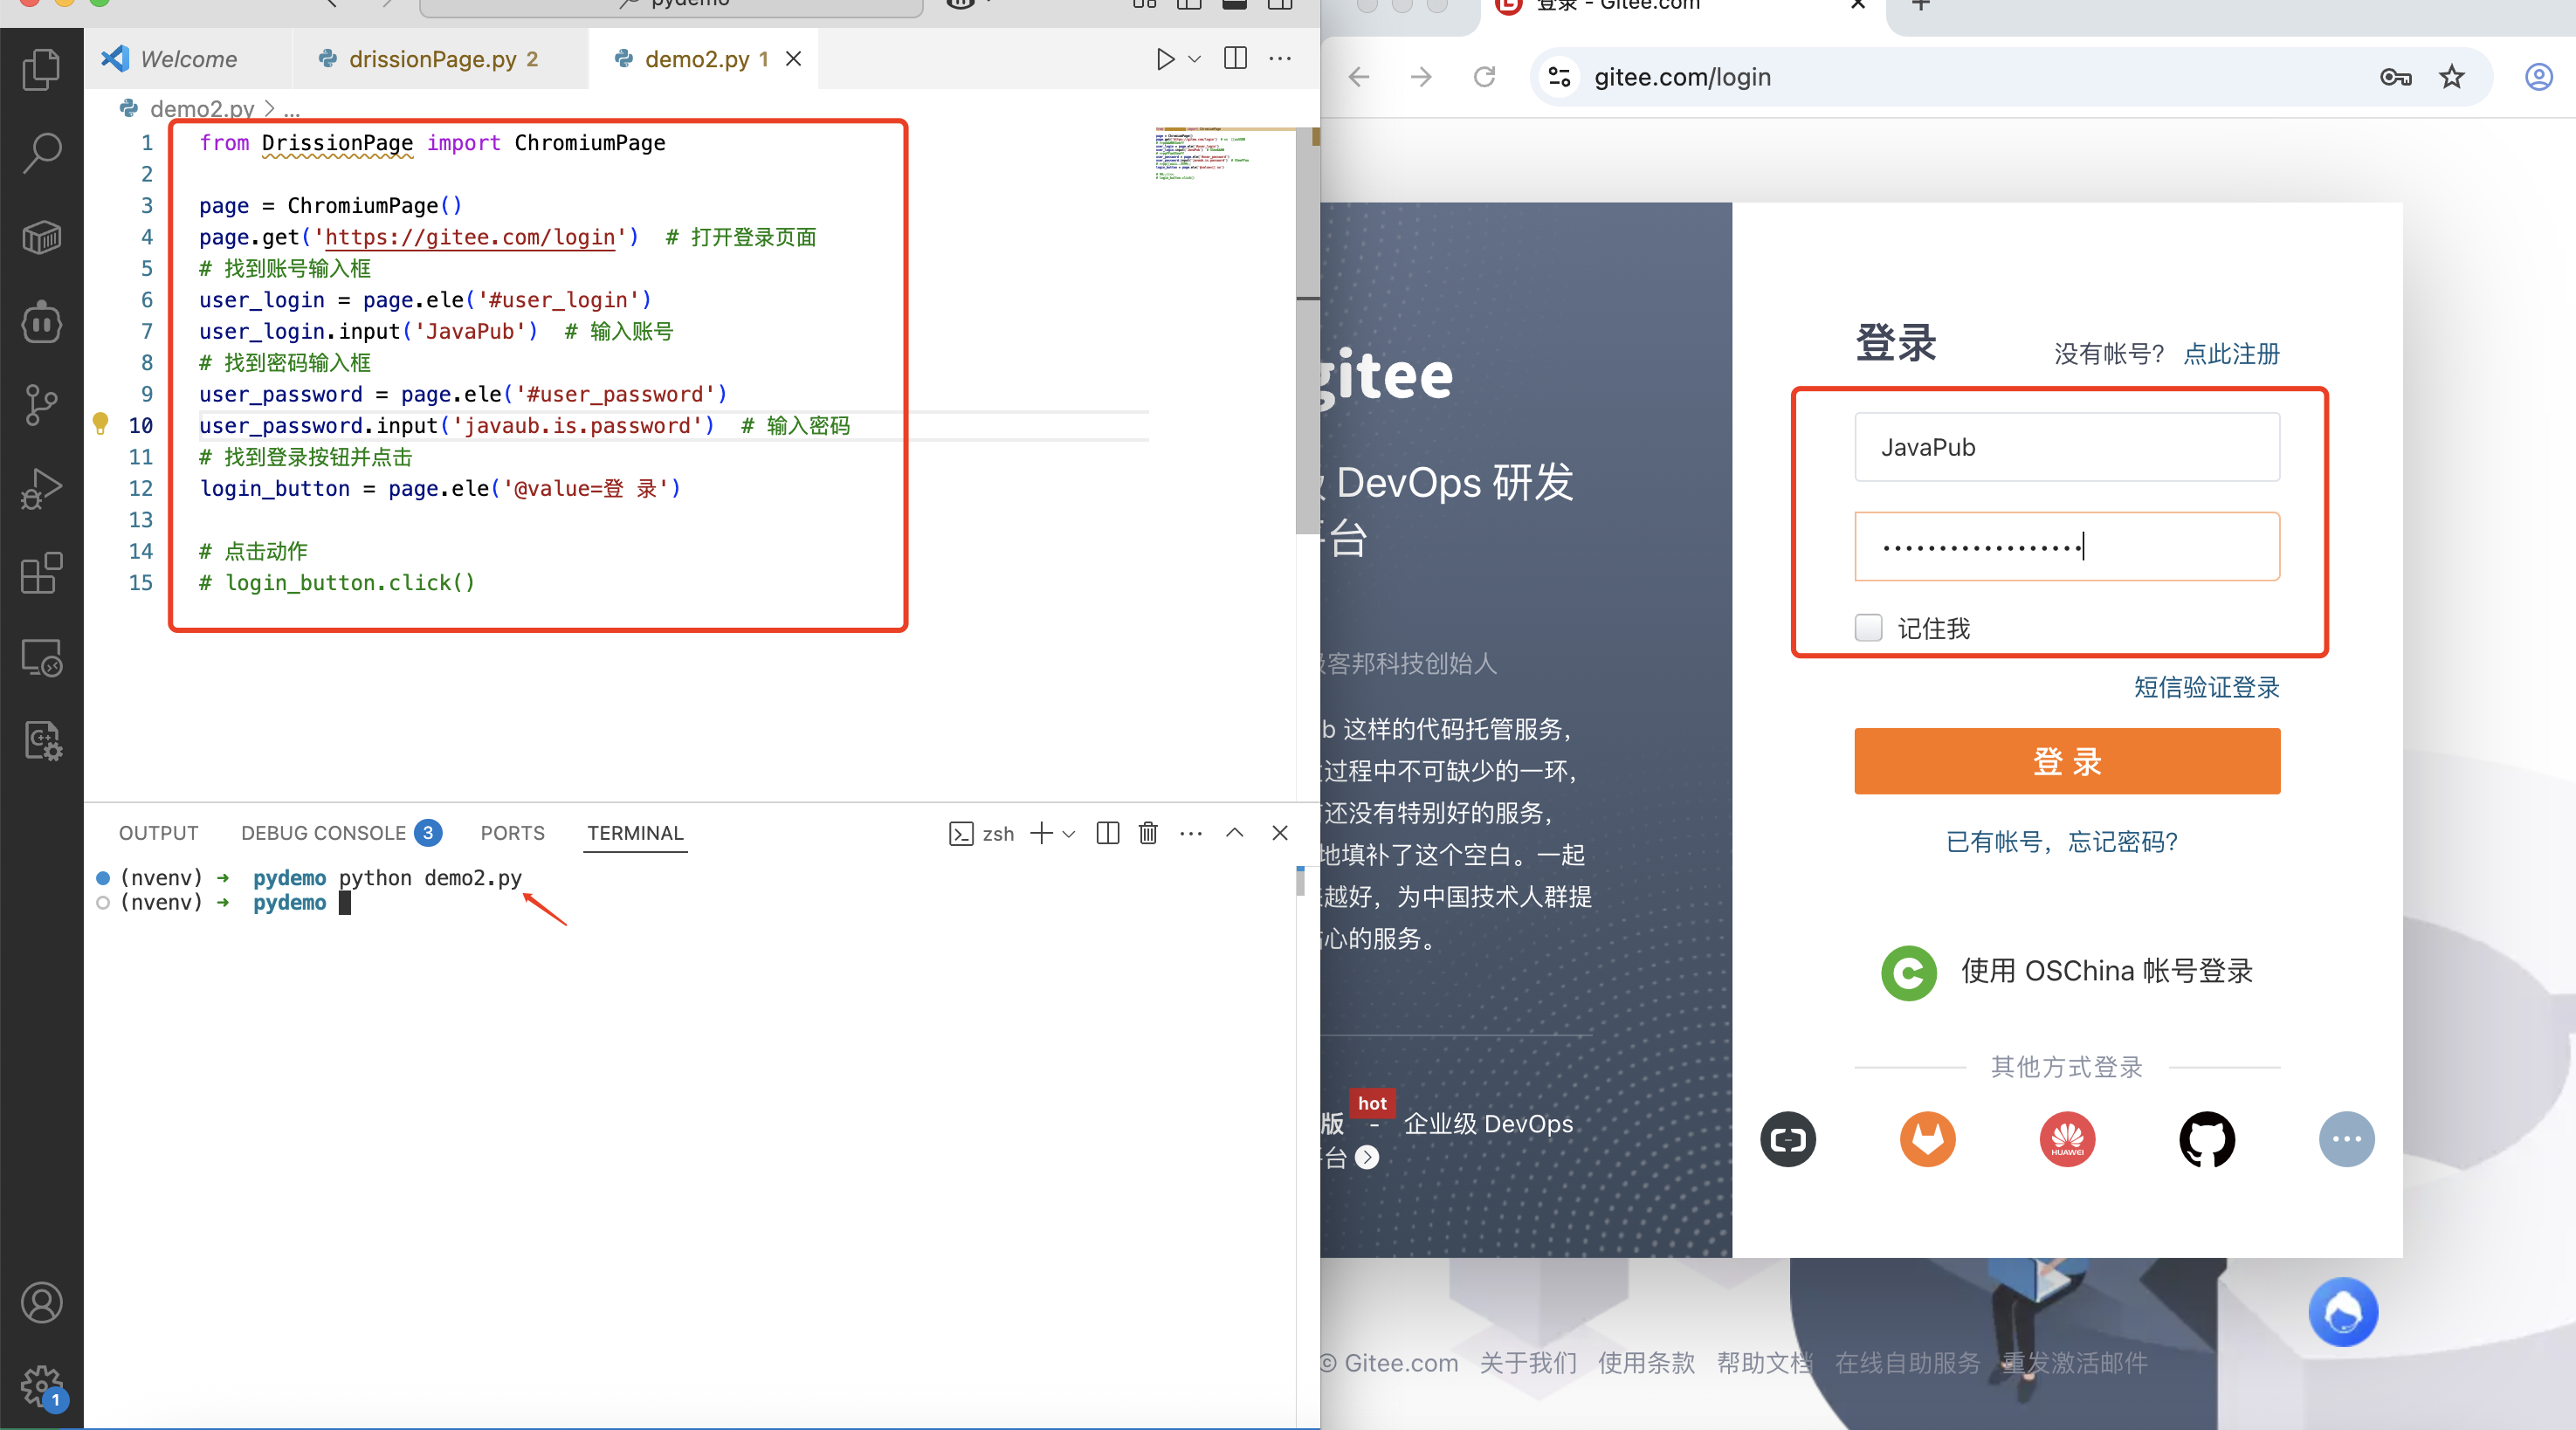Split the terminal panel
2576x1430 pixels.
[x=1107, y=833]
